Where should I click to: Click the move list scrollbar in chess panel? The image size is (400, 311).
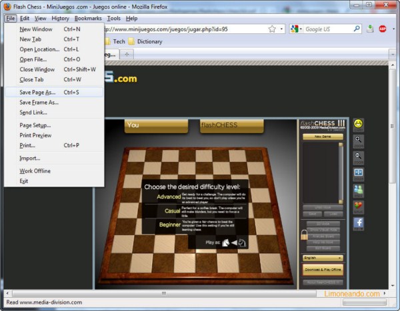tap(341, 173)
